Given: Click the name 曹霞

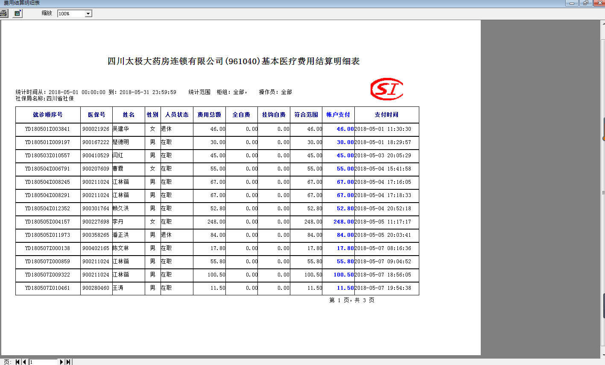Looking at the screenshot, I should click(x=118, y=169).
